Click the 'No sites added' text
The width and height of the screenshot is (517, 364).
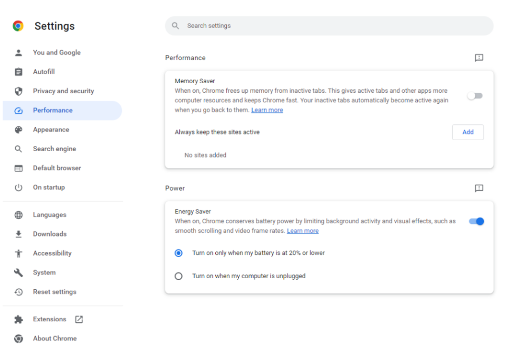coord(205,155)
